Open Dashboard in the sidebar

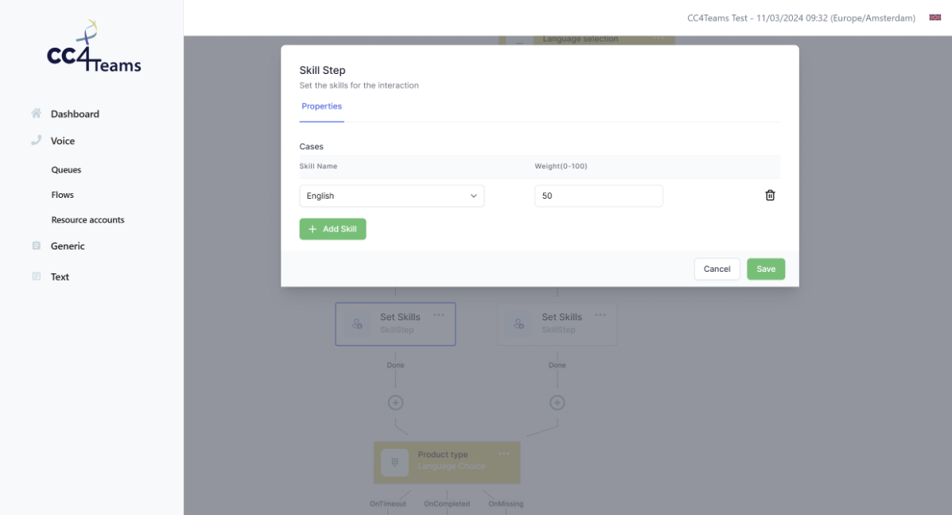tap(75, 114)
